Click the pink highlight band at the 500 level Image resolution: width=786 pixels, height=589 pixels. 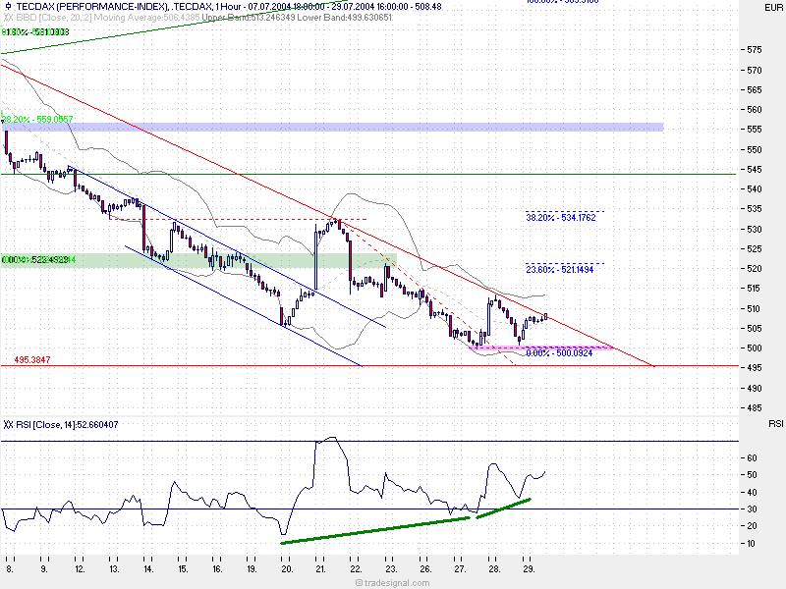pos(540,348)
